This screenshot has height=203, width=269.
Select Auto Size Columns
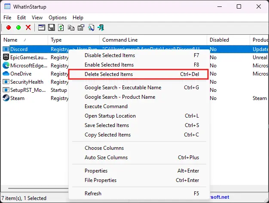point(139,158)
